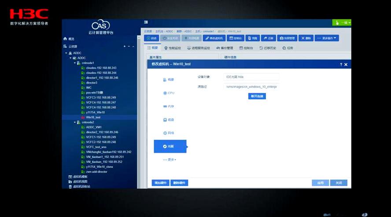Viewport: 391px width, 217px height.
Task: Collapse the cvknode1 tree node
Action: [x=74, y=63]
